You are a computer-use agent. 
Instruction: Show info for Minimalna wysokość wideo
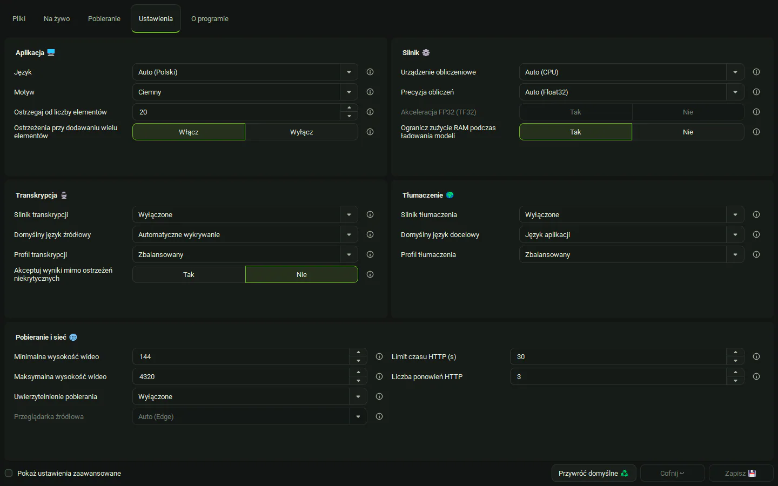coord(379,356)
